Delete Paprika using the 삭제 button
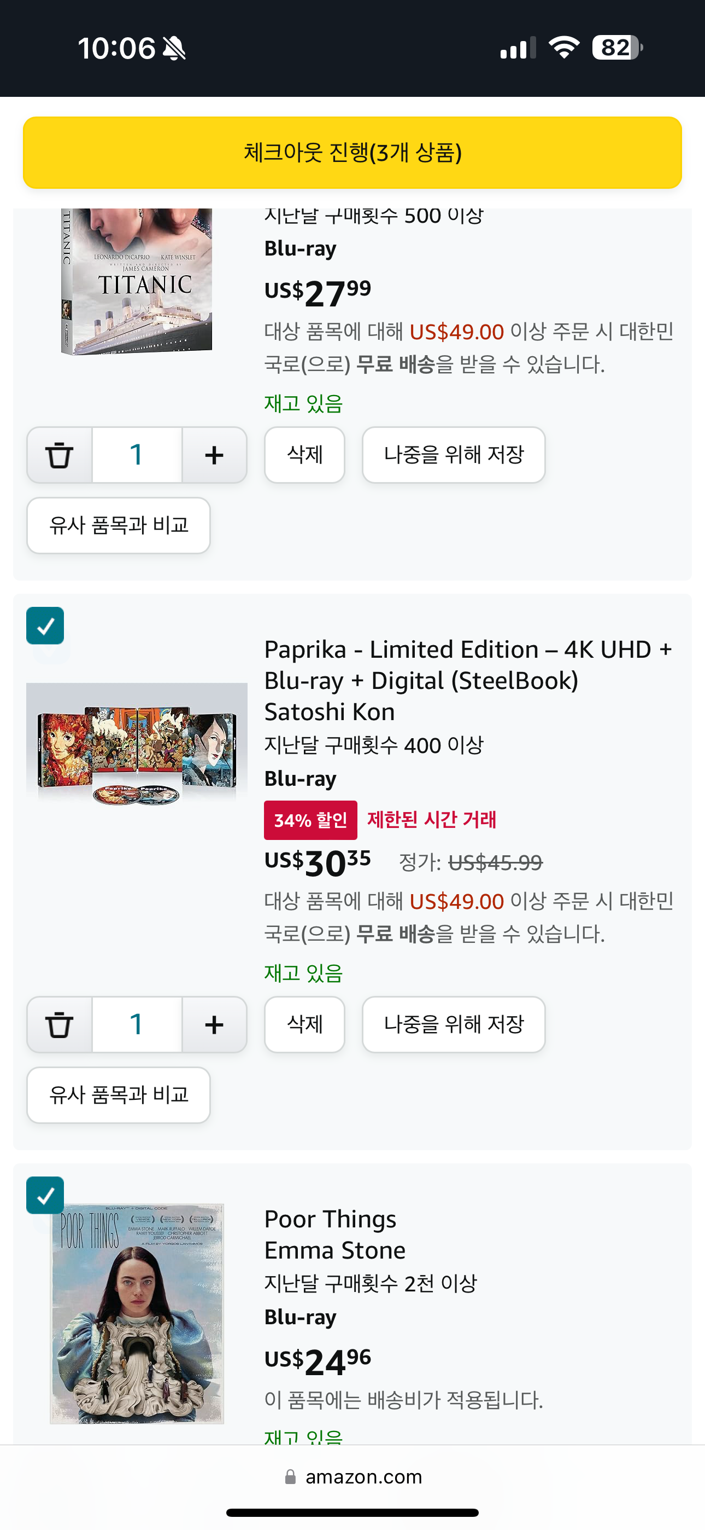The width and height of the screenshot is (705, 1530). 304,1024
